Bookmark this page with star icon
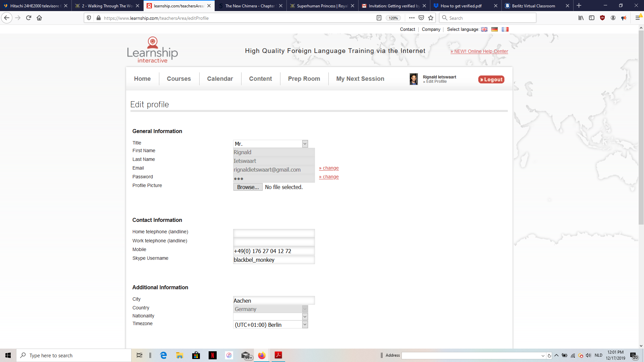 point(431,18)
